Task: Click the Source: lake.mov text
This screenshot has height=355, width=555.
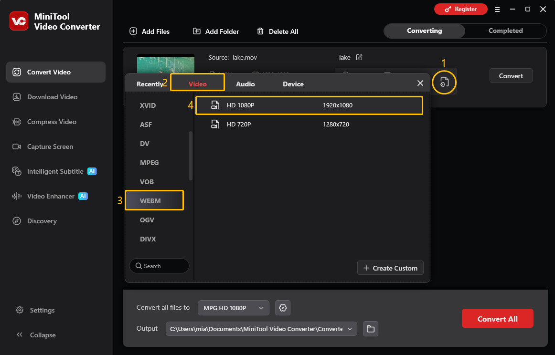Action: click(x=233, y=57)
